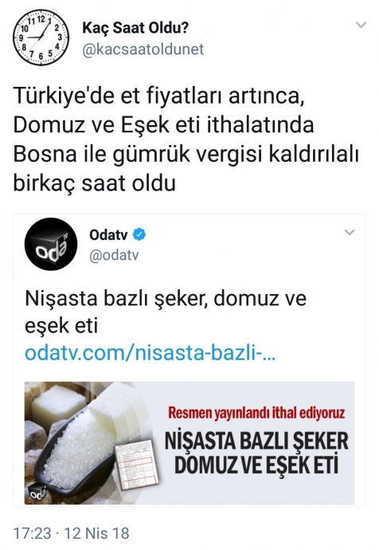Screen dimensions: 379x550
Task: Select the tweet text about Bosna gümrük vergisi
Action: (186, 139)
